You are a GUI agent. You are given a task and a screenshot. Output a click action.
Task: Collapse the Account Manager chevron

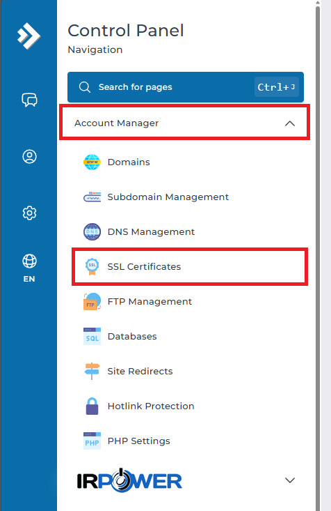[x=290, y=123]
